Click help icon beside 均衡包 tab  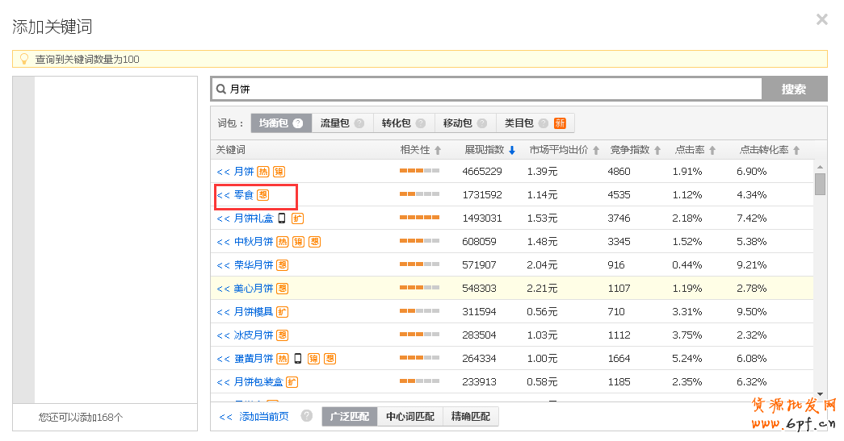coord(298,123)
